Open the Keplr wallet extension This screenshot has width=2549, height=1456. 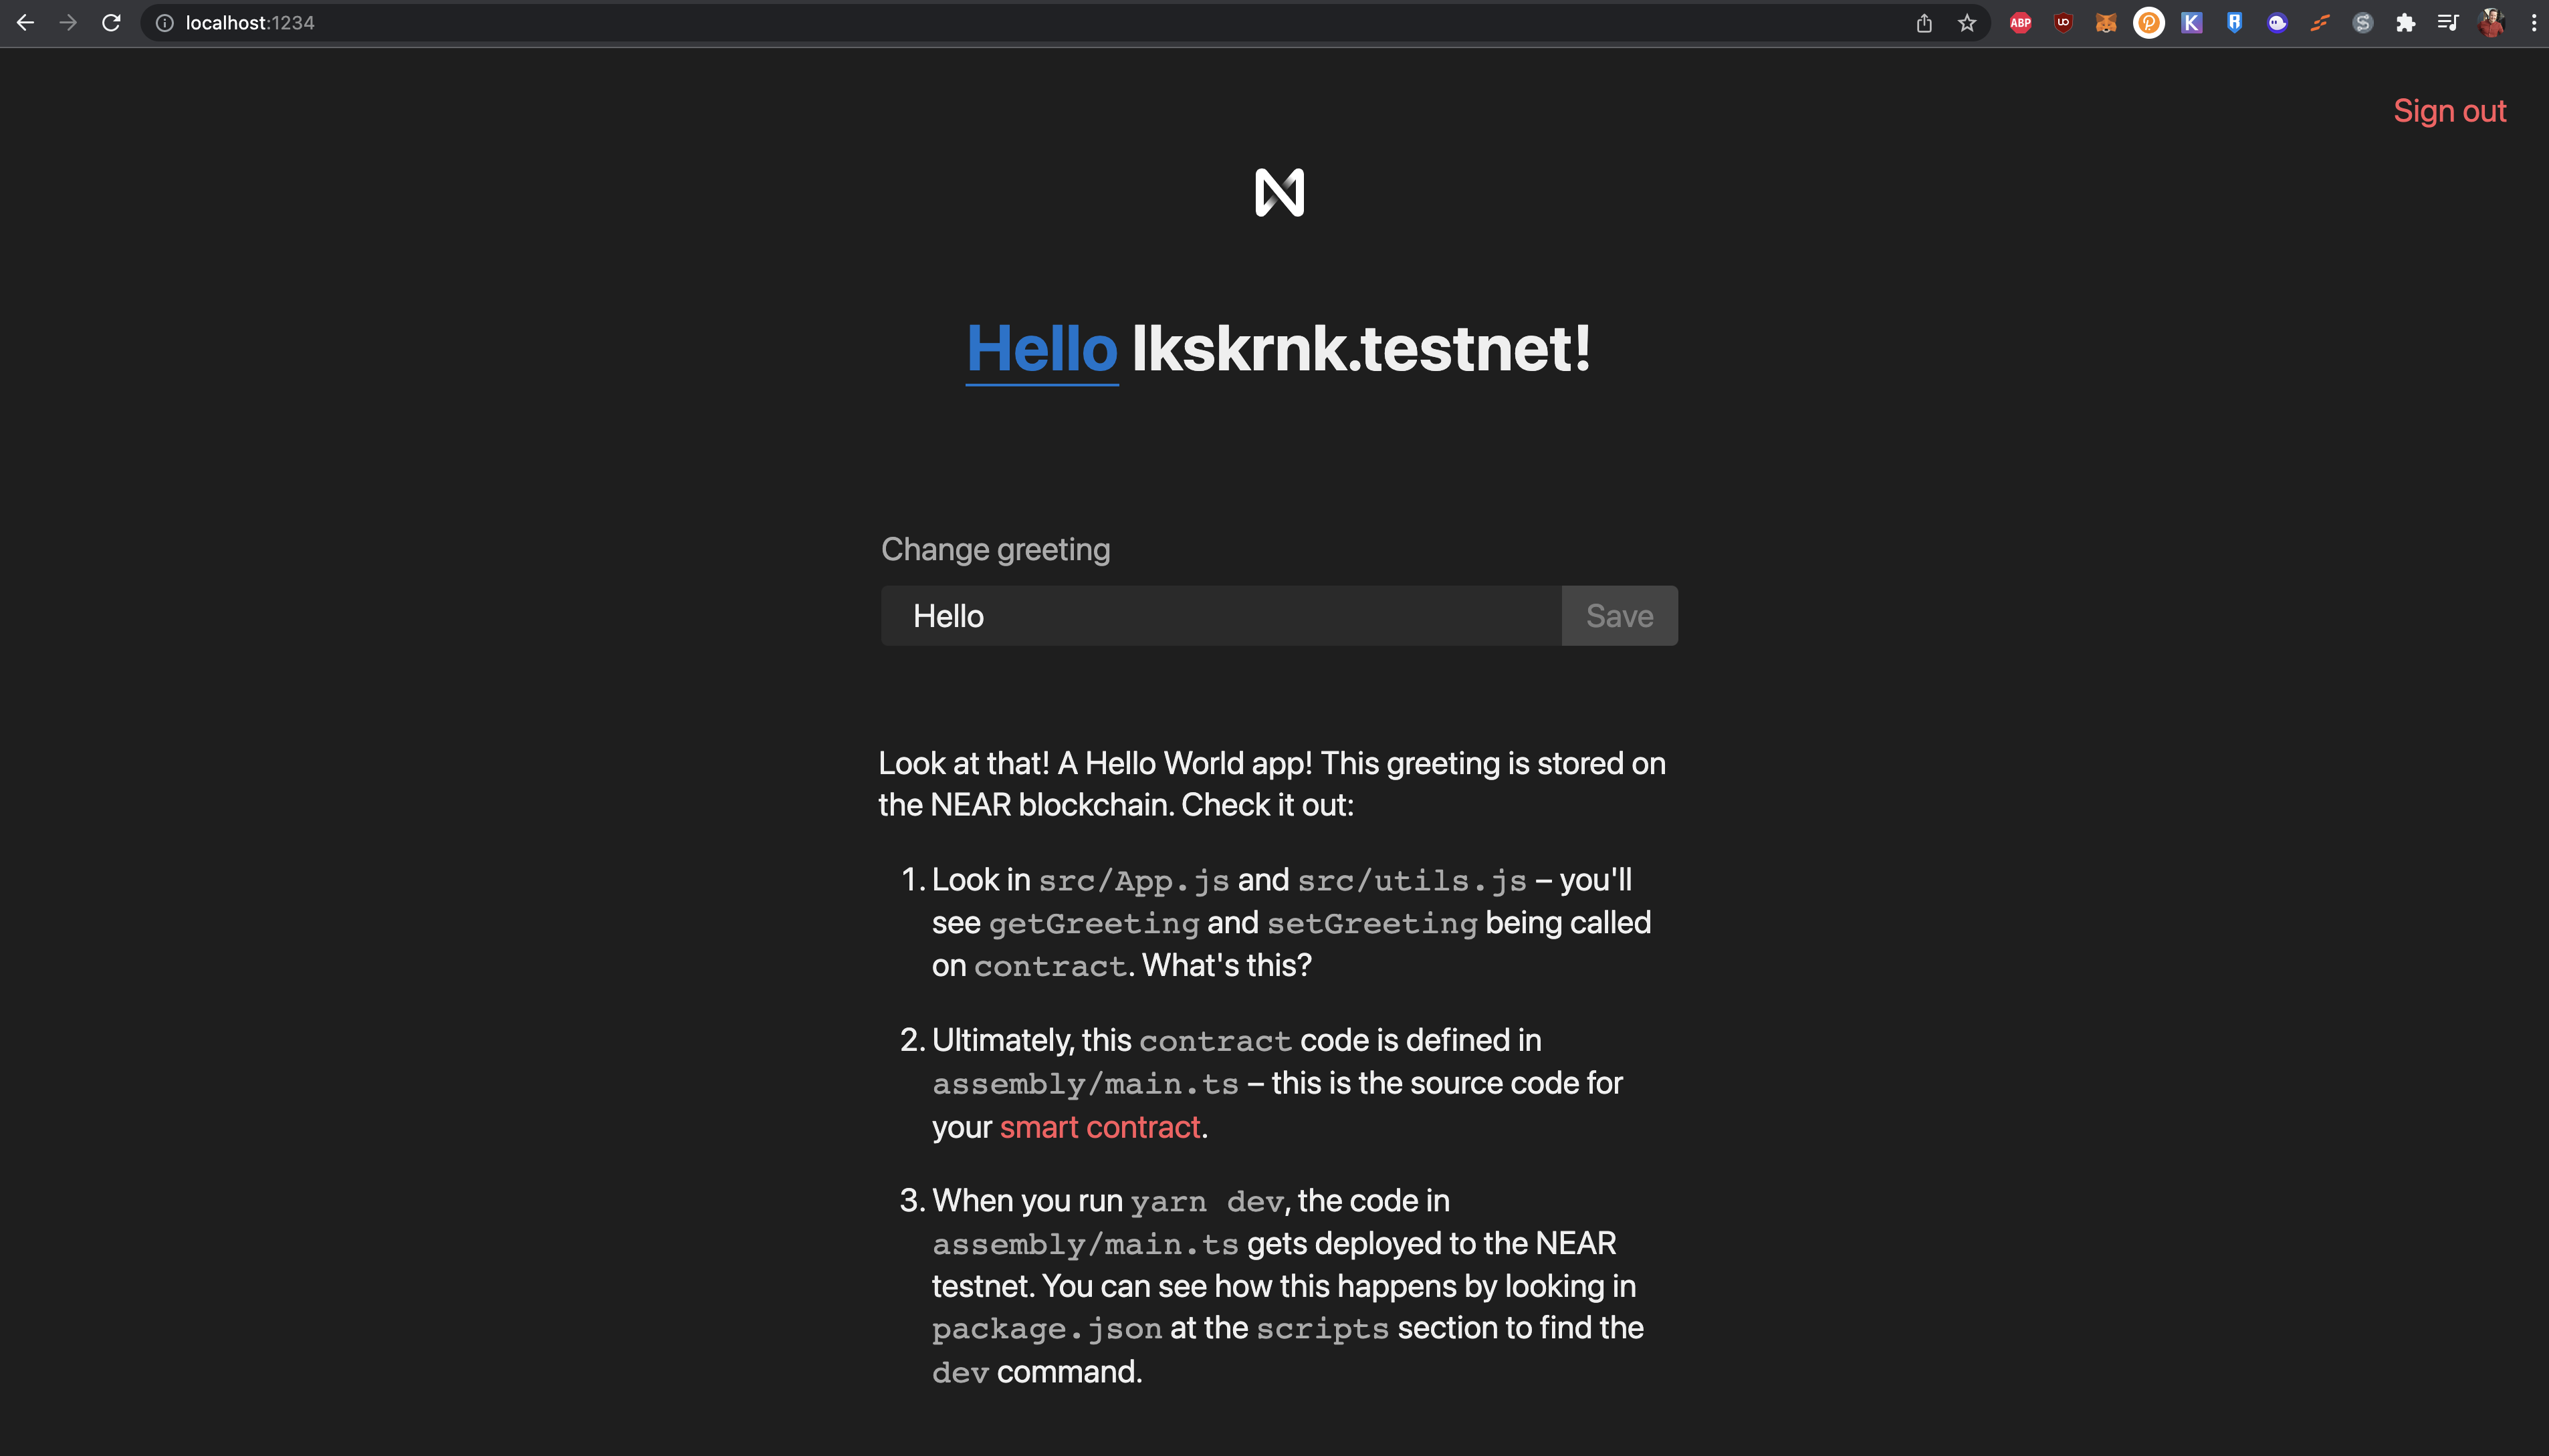coord(2190,22)
